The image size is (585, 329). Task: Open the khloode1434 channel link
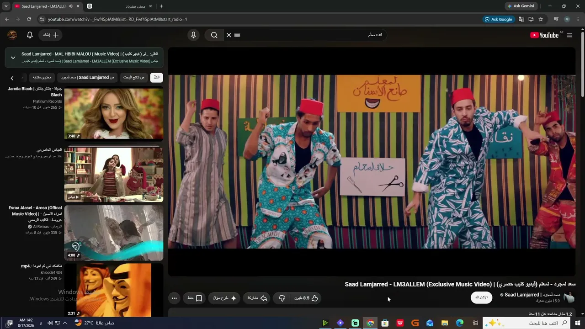pyautogui.click(x=51, y=273)
